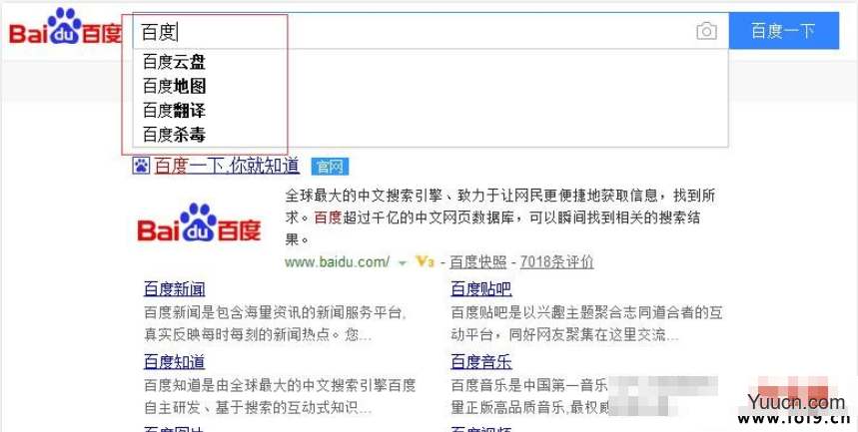Click the 百度一下 search button
Screen dimensions: 858x432
coord(783,31)
